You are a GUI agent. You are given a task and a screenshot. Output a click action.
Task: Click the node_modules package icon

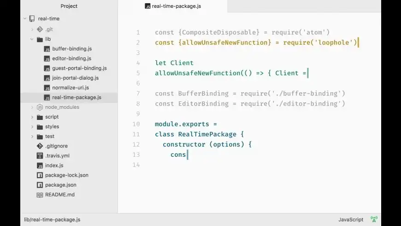(x=40, y=107)
